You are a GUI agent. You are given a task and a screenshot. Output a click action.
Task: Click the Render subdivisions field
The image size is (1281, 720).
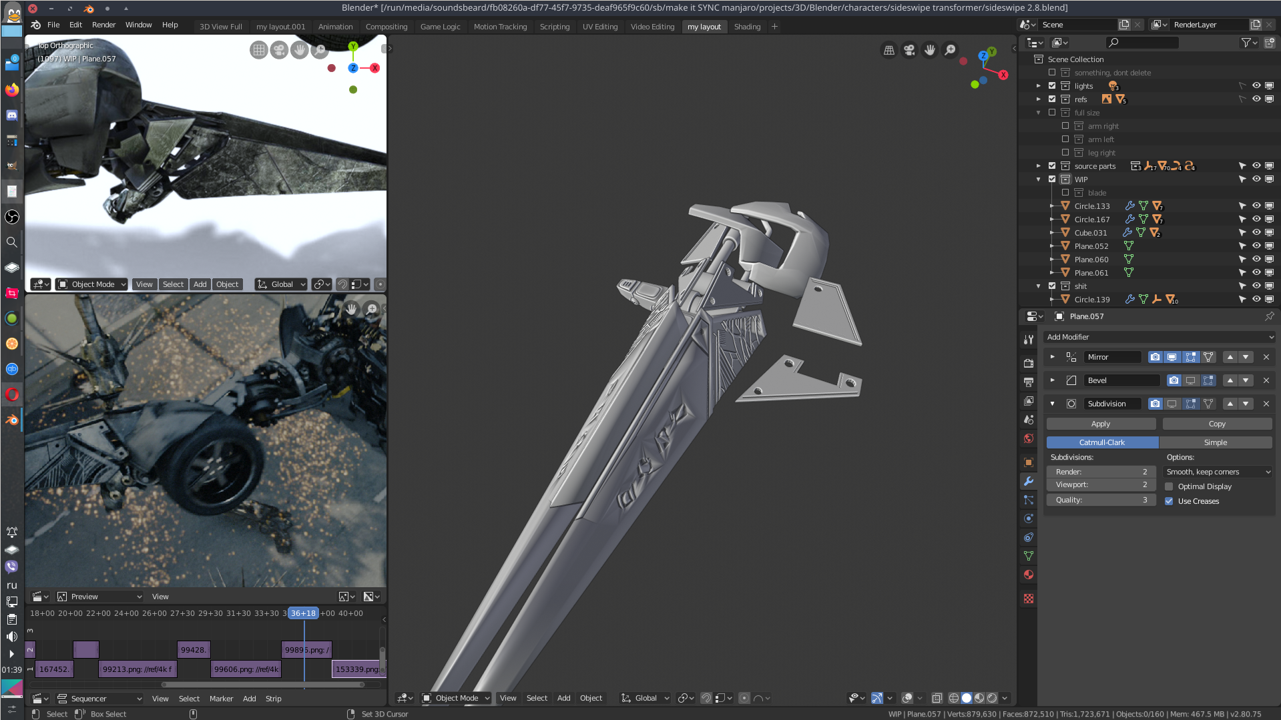point(1101,472)
